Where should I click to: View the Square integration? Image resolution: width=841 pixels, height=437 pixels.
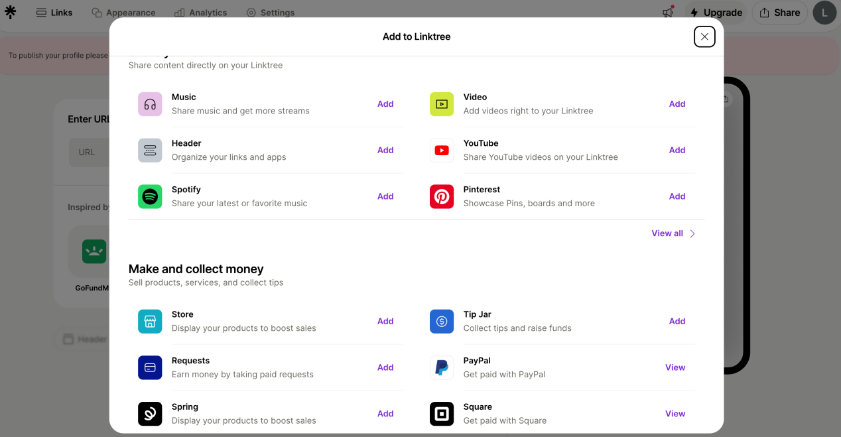(675, 414)
